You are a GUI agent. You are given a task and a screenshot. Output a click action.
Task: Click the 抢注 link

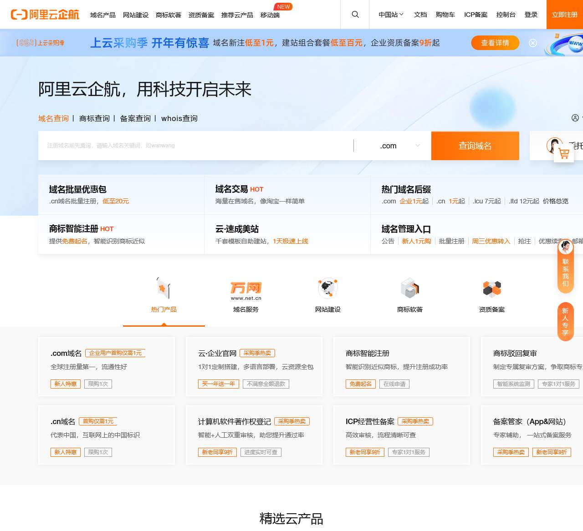pos(524,241)
